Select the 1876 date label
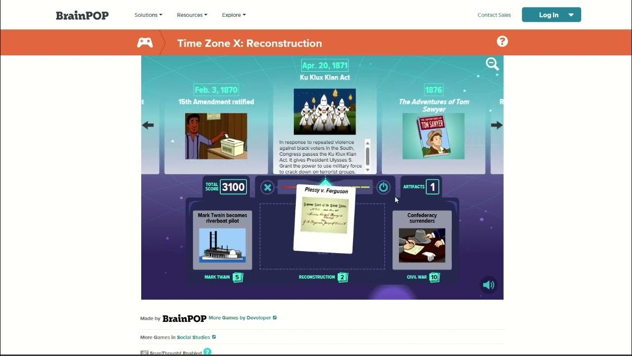Image resolution: width=632 pixels, height=356 pixels. coord(434,90)
